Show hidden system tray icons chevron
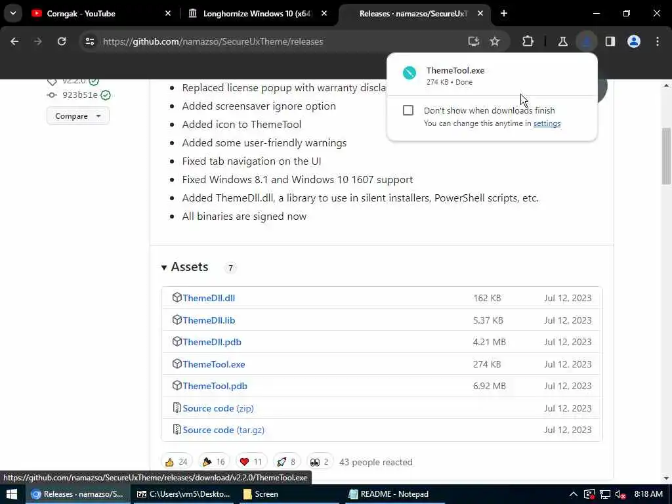The height and width of the screenshot is (504, 672). [574, 494]
